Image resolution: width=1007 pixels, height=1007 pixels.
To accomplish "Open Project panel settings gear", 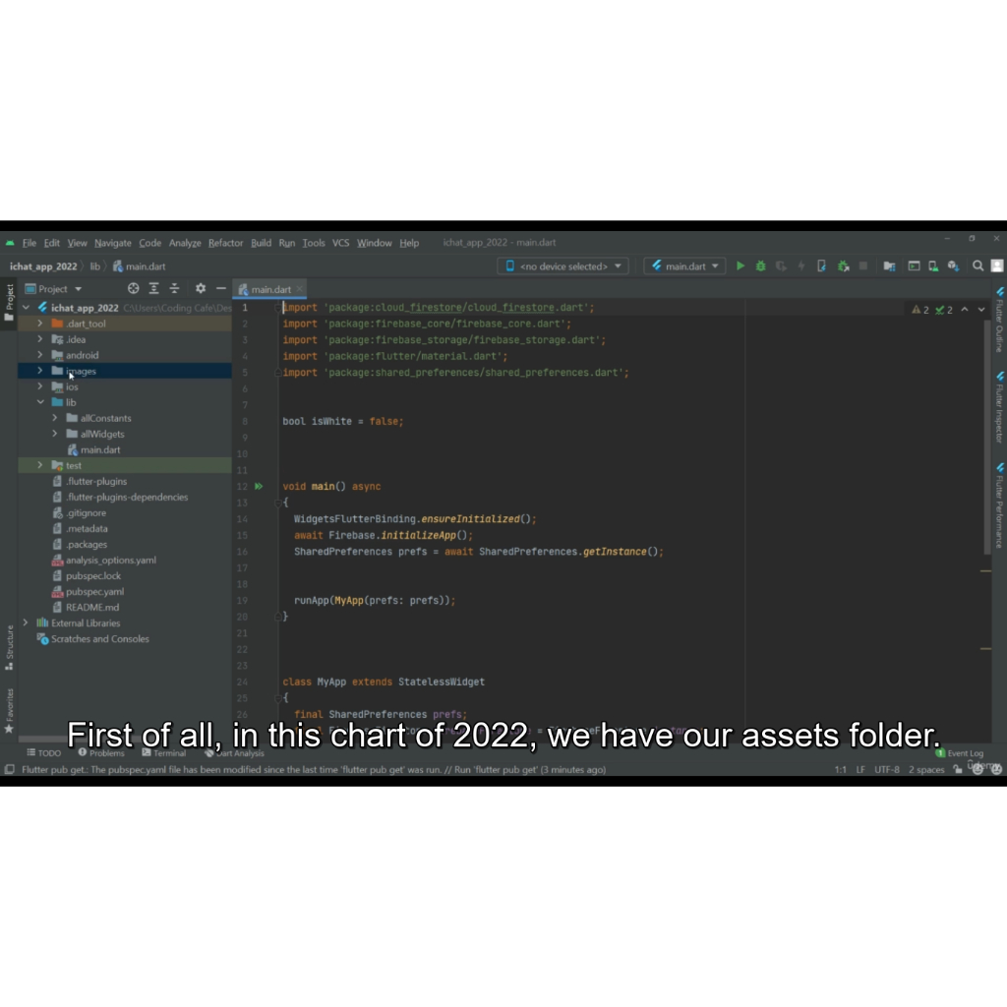I will coord(201,289).
